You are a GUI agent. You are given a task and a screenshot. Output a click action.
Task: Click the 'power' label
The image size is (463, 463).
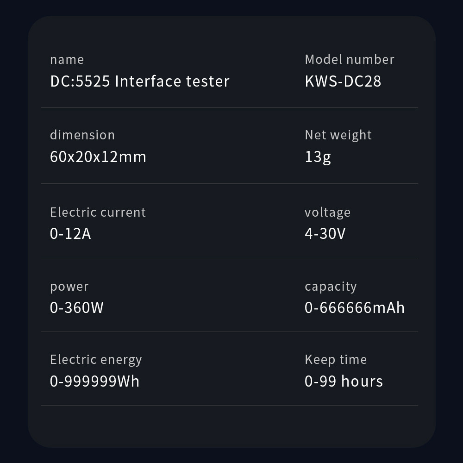click(69, 287)
